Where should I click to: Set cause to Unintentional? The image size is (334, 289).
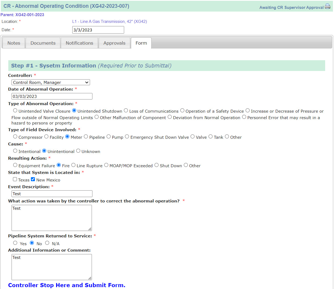[x=44, y=151]
